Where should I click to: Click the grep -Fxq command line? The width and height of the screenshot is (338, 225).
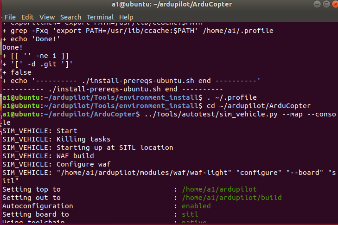pyautogui.click(x=138, y=31)
